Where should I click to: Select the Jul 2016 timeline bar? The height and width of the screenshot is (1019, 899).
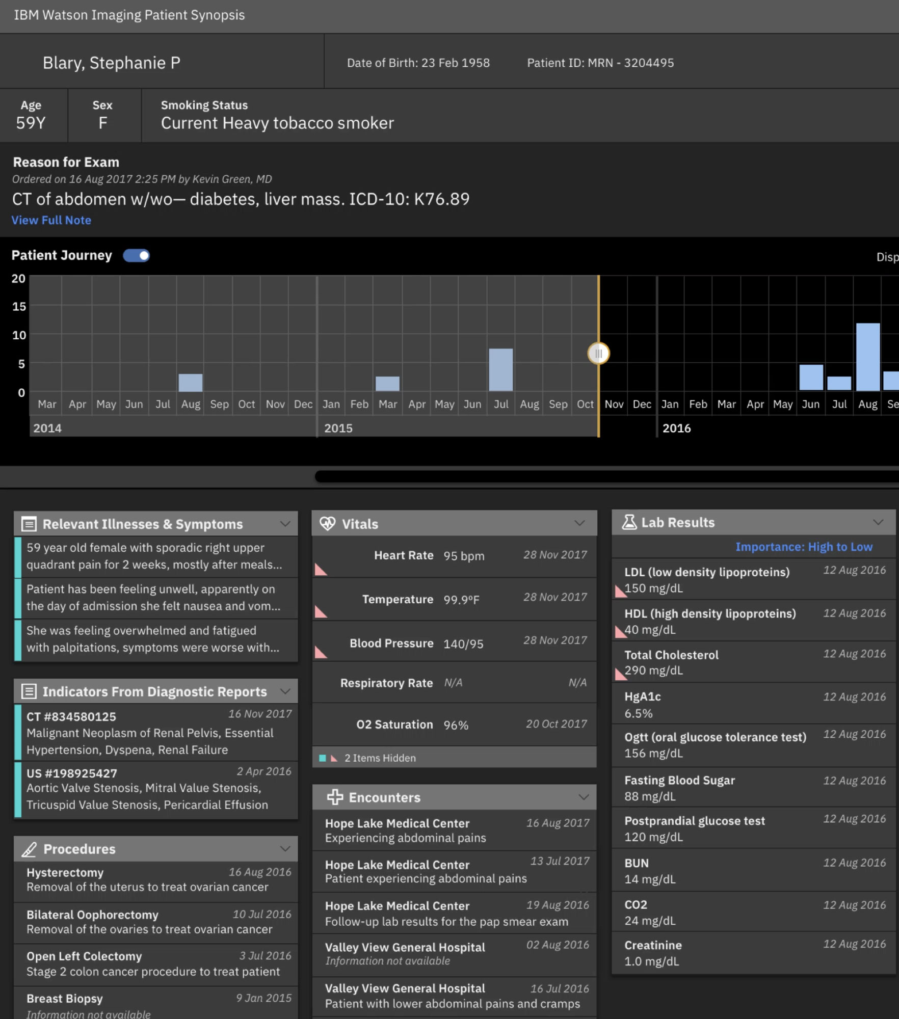[x=839, y=384]
